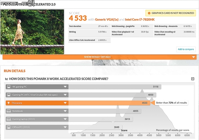
Task: Expand the Gaming laptop (2013) dropdown arrow
Action: point(65,119)
